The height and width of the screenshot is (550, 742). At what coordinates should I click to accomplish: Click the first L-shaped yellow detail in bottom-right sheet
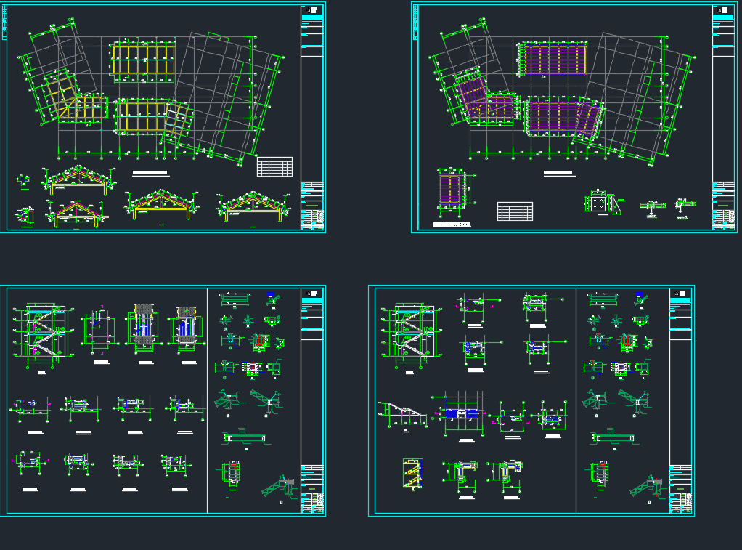[x=461, y=474]
